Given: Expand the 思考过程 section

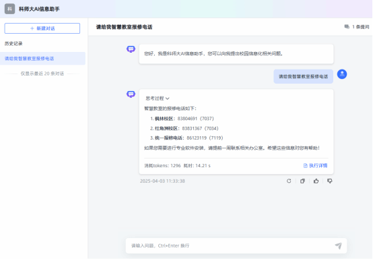Looking at the screenshot, I should click(158, 98).
